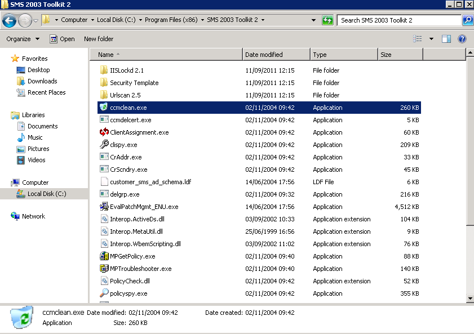Viewport: 474px width, 334px height.
Task: Click the 4,512 KB size value
Action: [x=407, y=207]
